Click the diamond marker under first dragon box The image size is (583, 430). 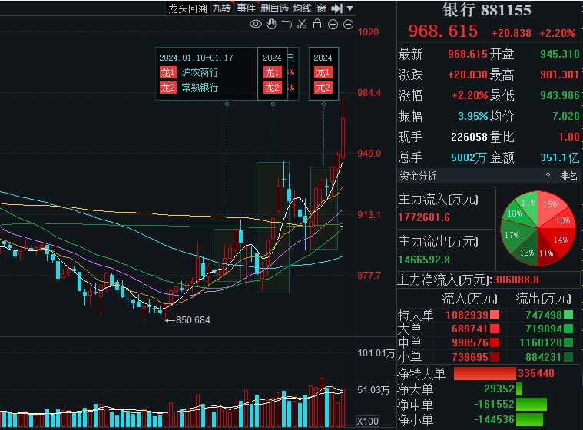tap(227, 104)
